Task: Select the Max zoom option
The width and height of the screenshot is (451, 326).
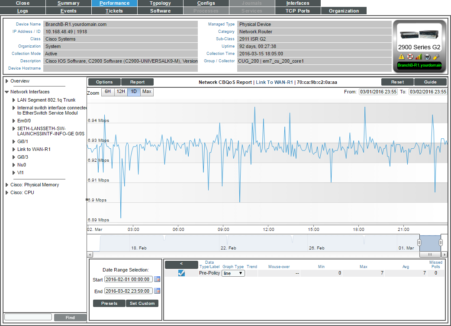Action: click(147, 92)
